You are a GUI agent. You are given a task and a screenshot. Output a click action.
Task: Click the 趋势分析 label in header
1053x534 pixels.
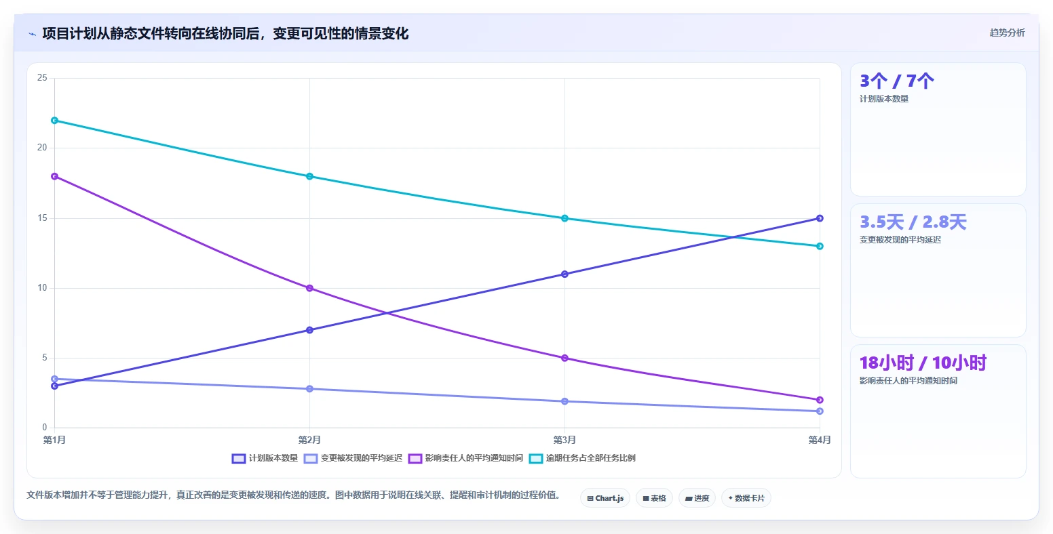click(x=1007, y=33)
